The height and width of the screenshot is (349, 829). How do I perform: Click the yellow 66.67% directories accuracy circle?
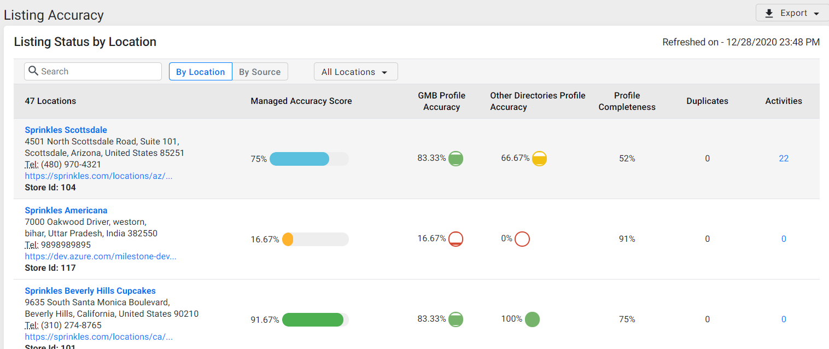point(539,159)
